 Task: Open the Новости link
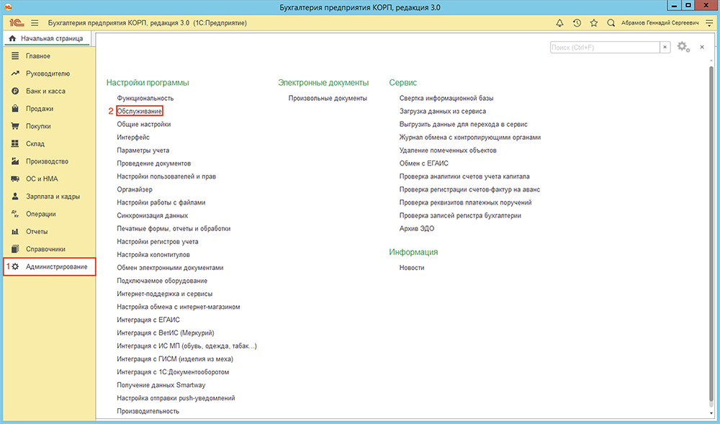tap(412, 268)
